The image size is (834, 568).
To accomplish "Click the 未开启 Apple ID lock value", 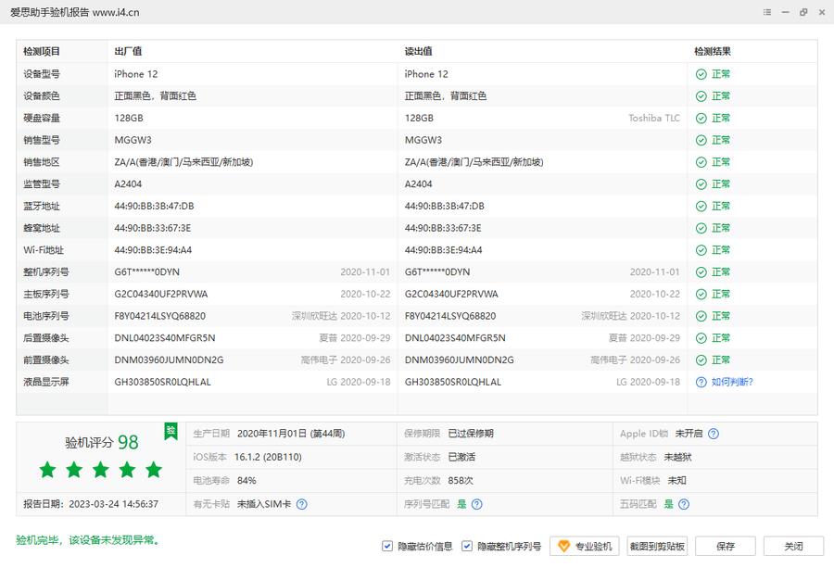I will [x=689, y=434].
